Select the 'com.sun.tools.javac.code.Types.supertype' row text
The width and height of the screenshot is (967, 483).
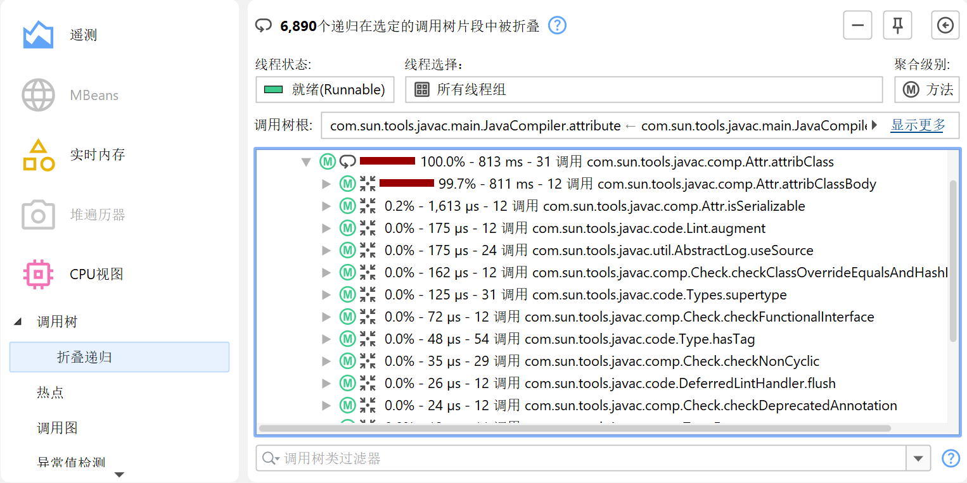(660, 294)
